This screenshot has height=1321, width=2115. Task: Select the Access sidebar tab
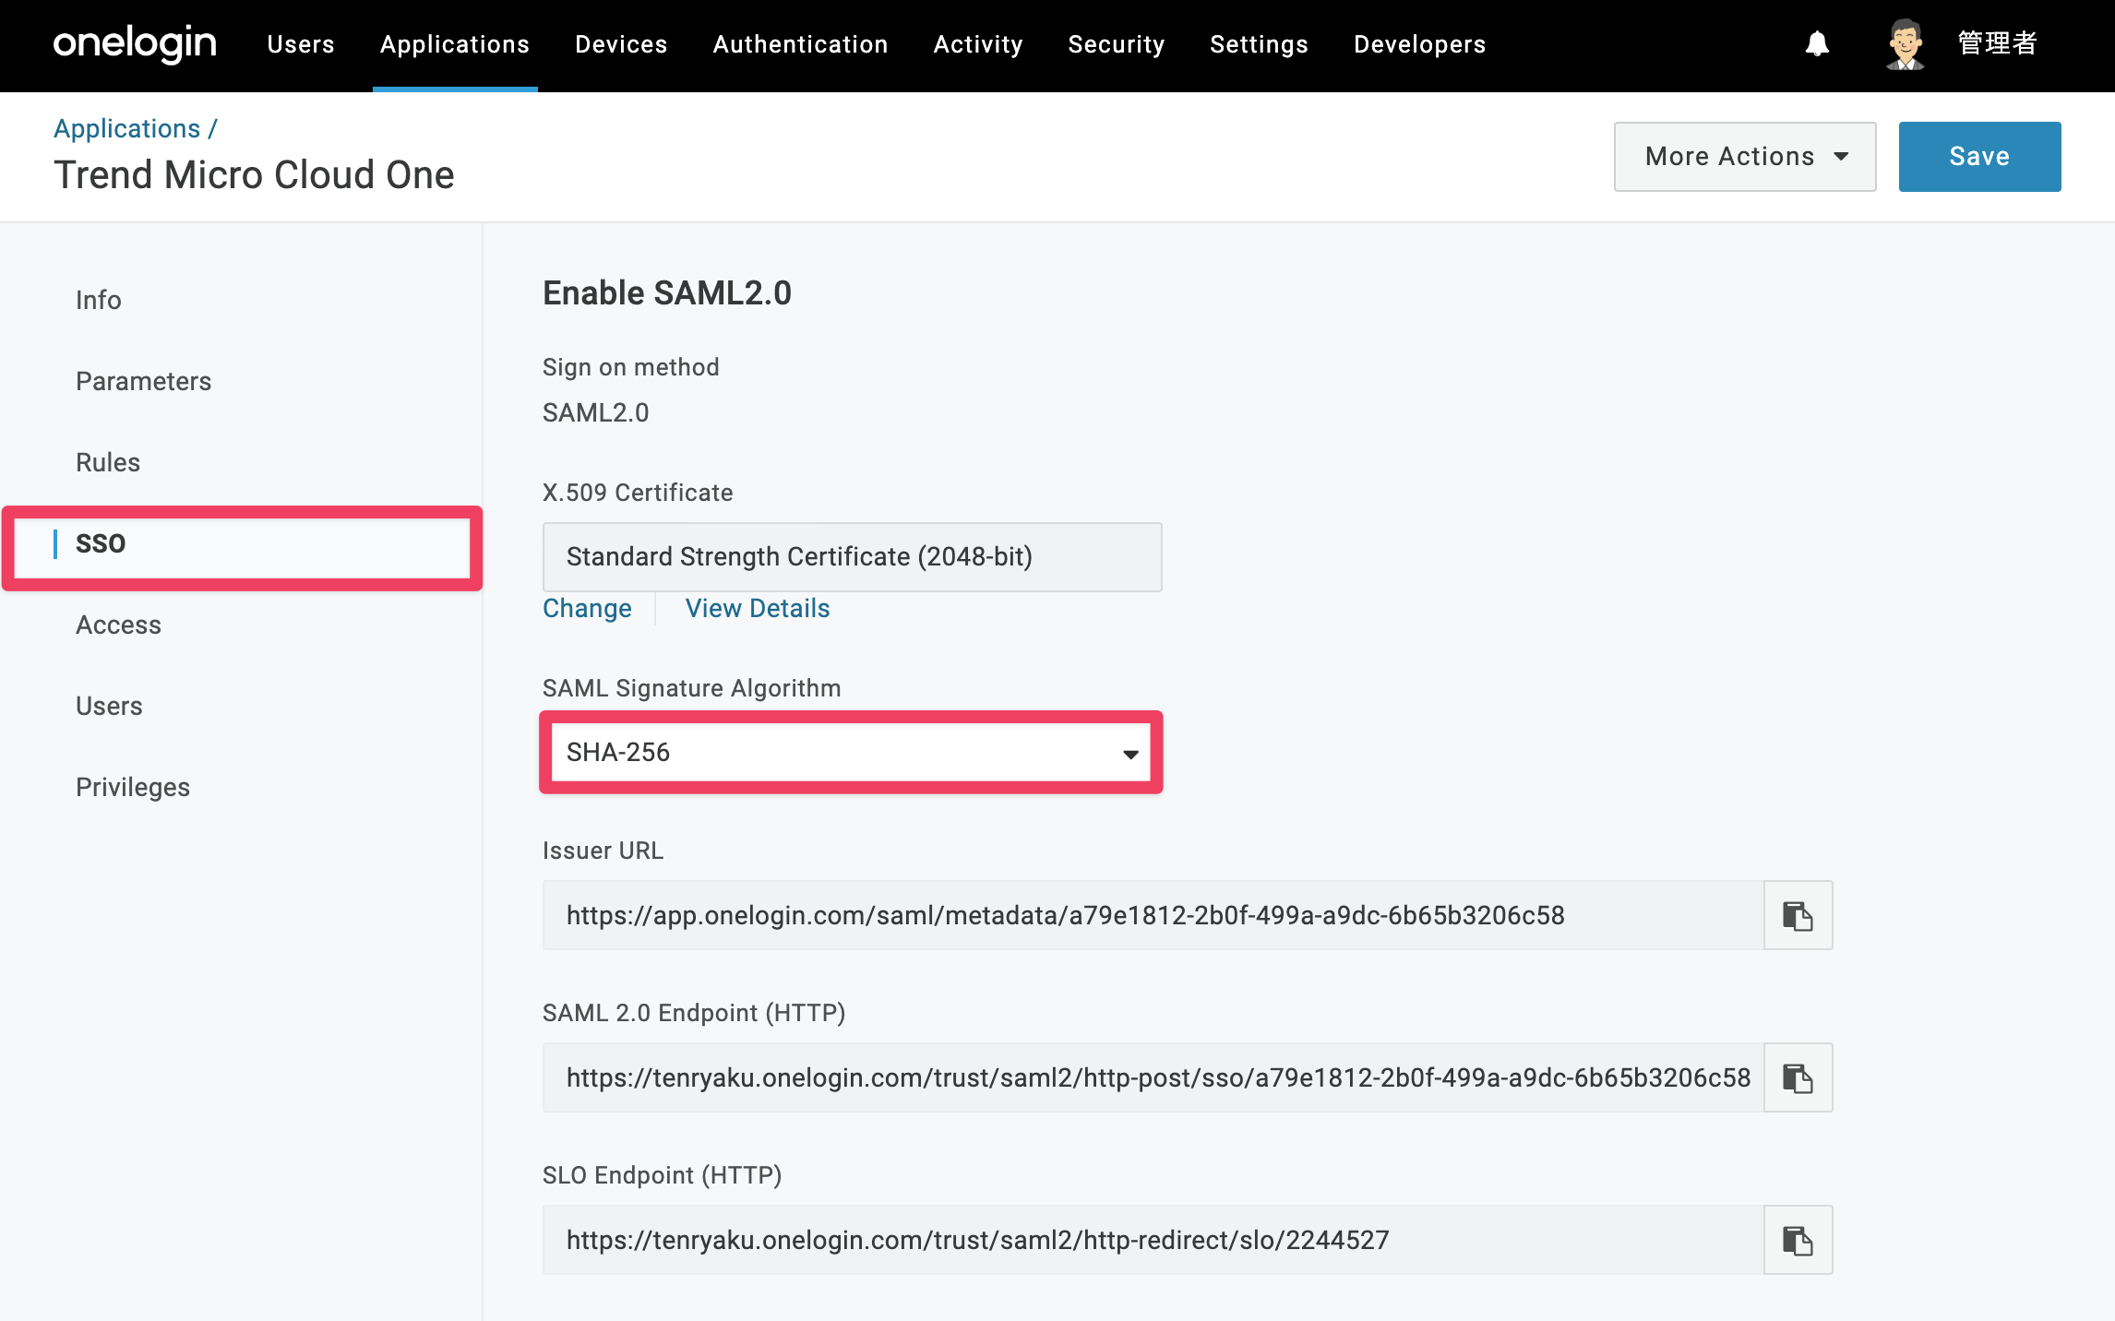click(119, 625)
